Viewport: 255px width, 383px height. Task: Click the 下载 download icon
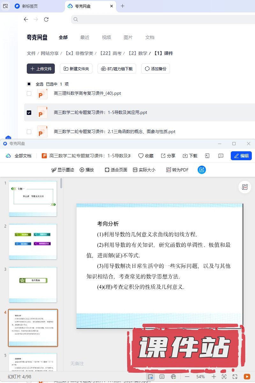(x=185, y=156)
